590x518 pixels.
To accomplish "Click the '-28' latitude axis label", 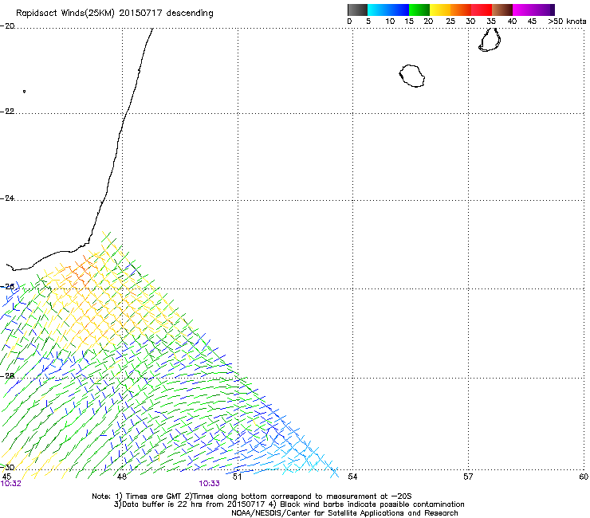I will [x=7, y=376].
